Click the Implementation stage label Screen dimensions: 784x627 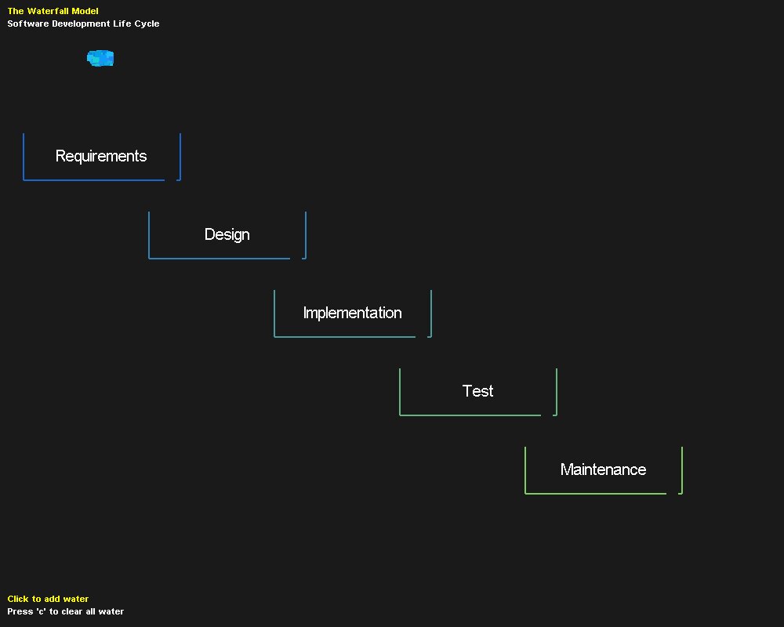pos(352,313)
